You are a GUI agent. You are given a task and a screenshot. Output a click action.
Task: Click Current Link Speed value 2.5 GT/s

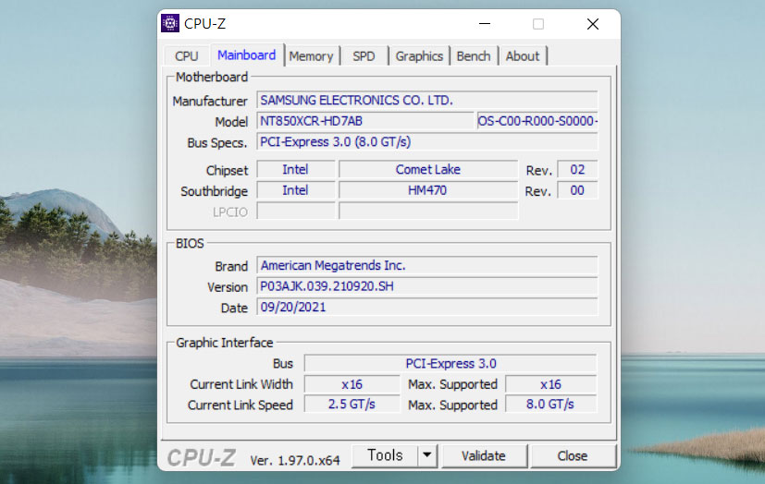[352, 405]
